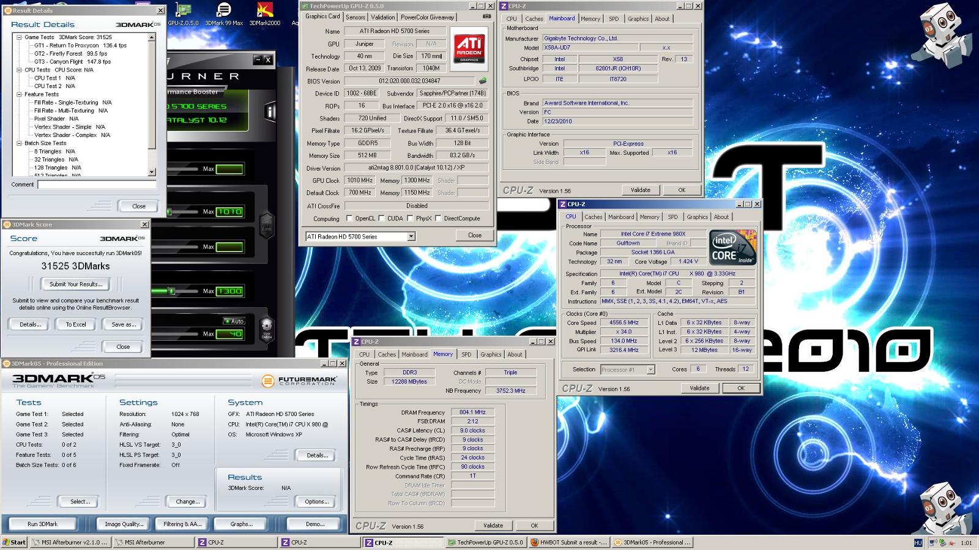Toggle the Auto fan speed button in Afterburner
Screen dimensions: 979x550
[234, 321]
